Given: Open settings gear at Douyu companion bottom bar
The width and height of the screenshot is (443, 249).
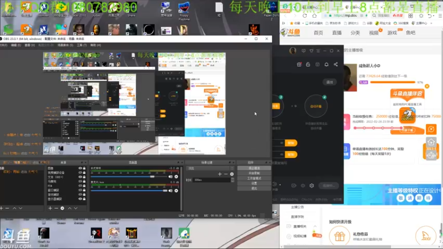Looking at the screenshot, I should pos(312,185).
